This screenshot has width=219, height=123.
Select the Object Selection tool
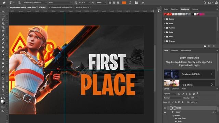click(3, 24)
